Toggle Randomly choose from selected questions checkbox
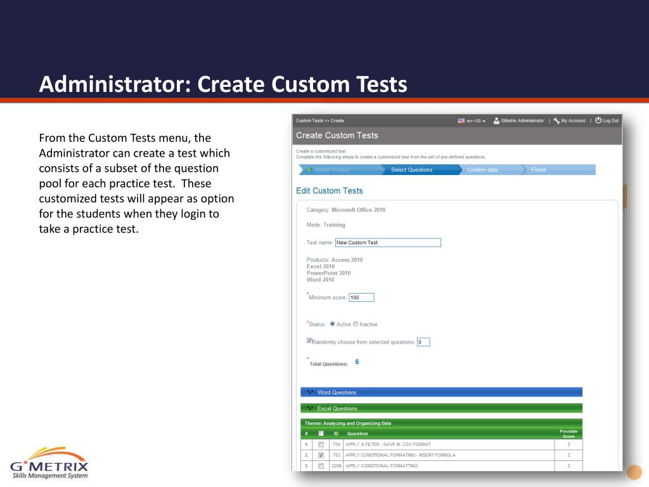The width and height of the screenshot is (649, 487). (x=309, y=341)
